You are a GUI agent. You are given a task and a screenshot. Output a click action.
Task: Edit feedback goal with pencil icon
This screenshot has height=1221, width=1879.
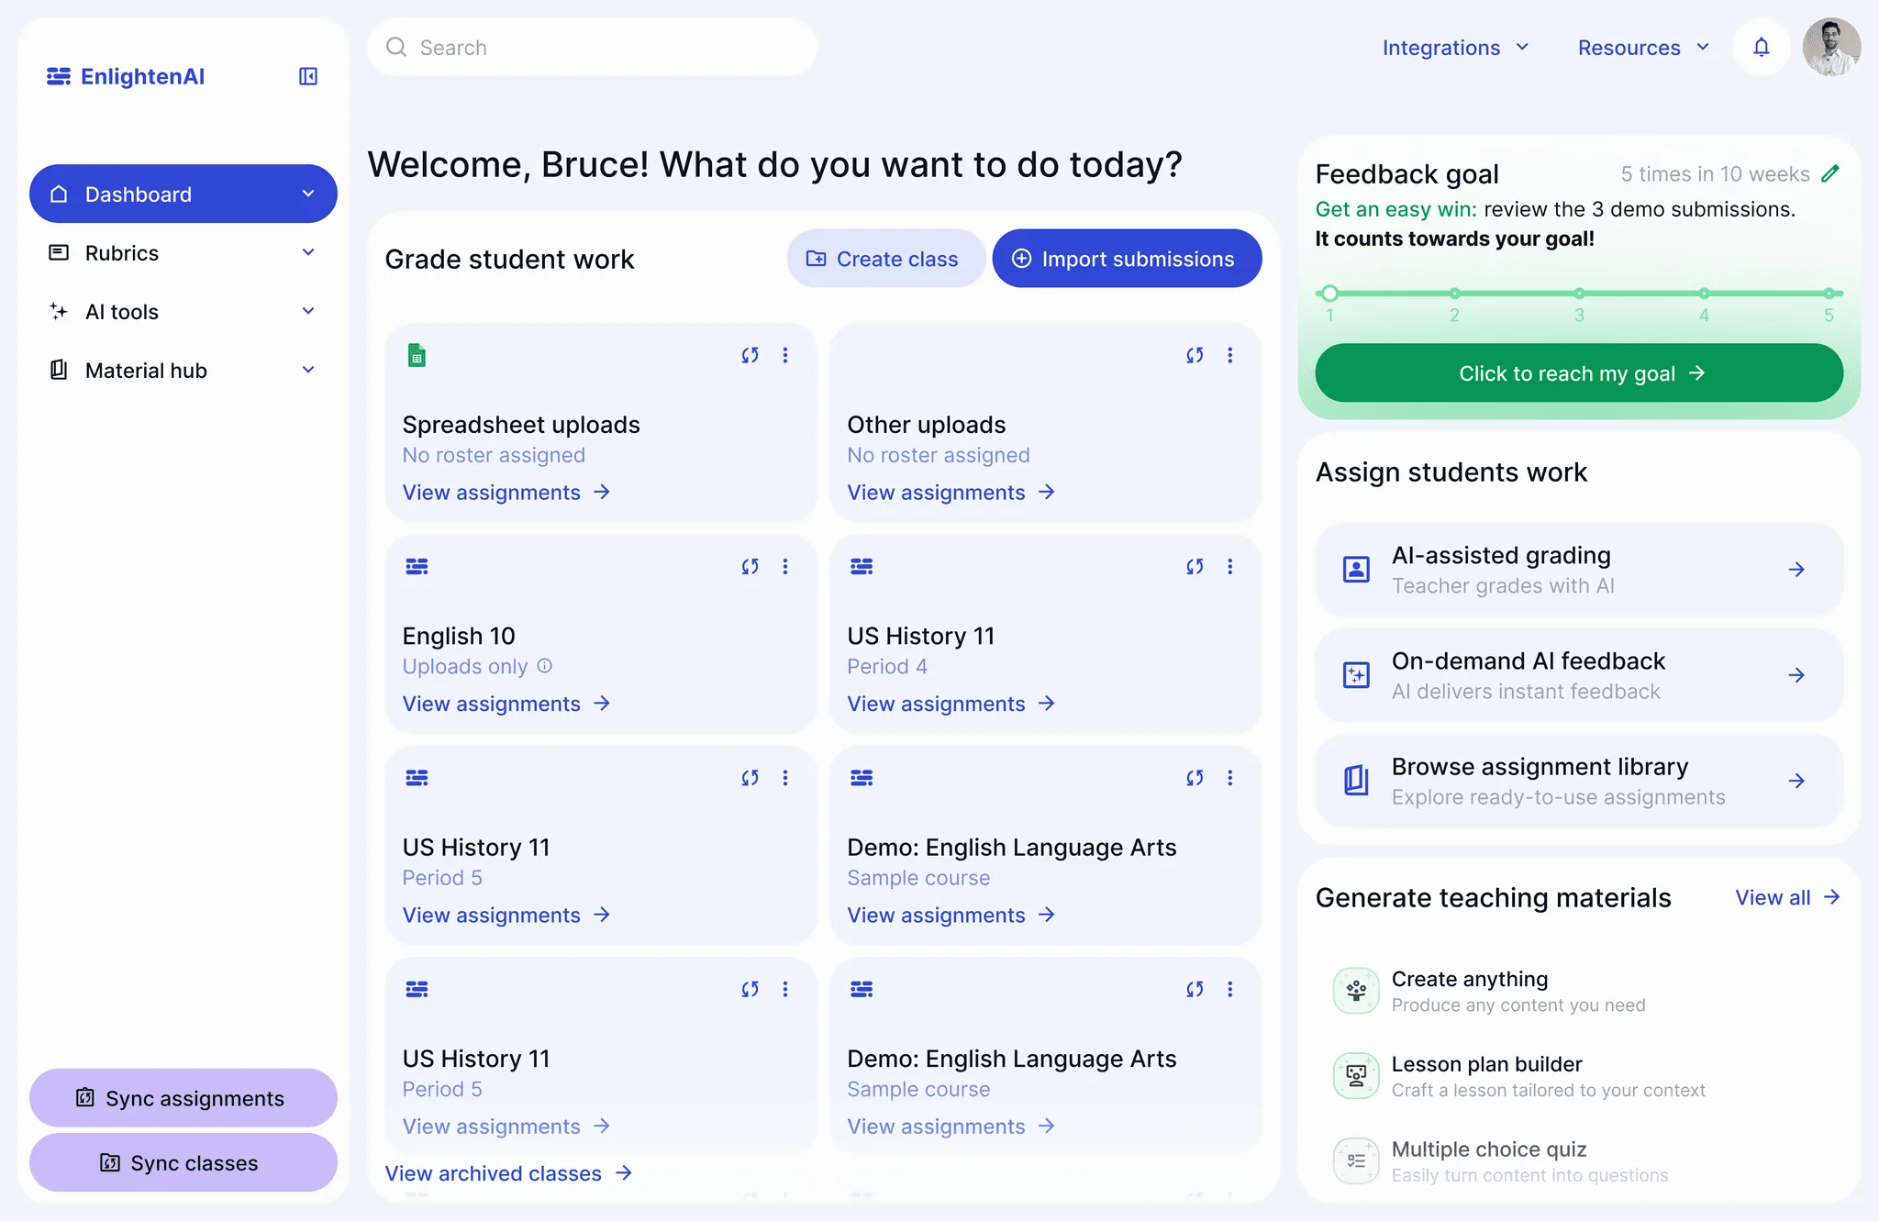tap(1830, 173)
